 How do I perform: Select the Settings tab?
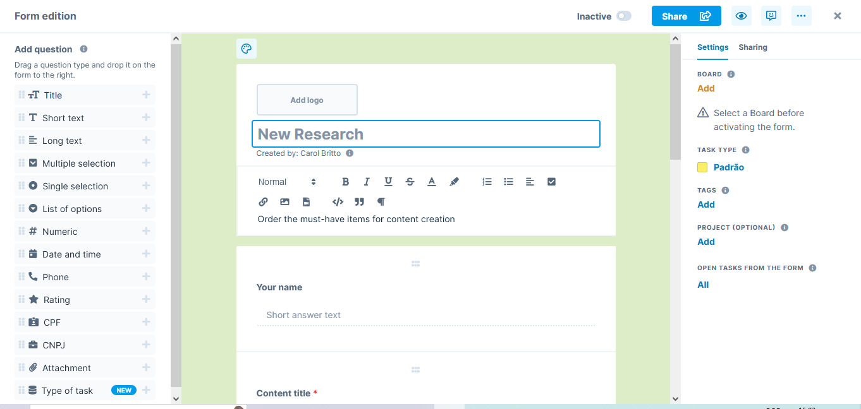click(x=712, y=47)
